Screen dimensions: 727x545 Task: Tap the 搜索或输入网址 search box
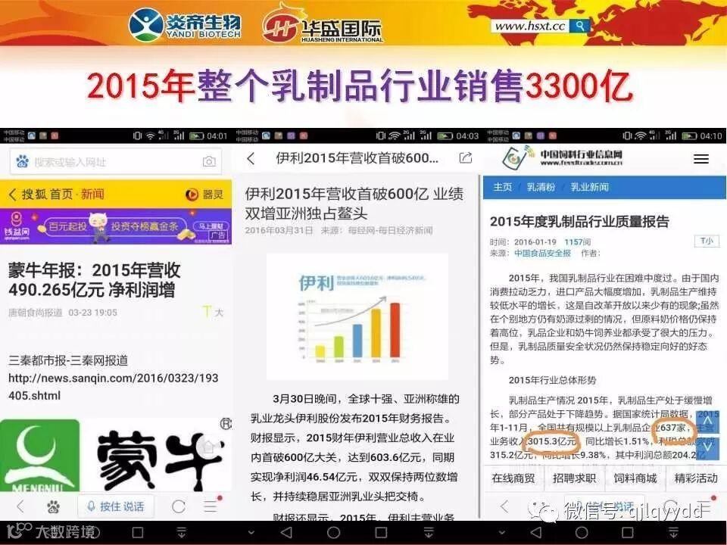pyautogui.click(x=115, y=162)
